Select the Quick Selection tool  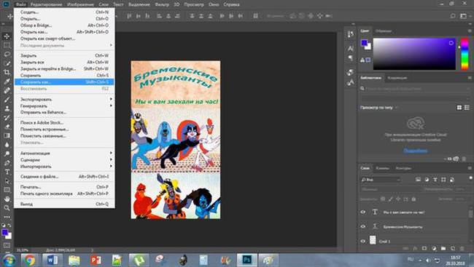[7, 63]
